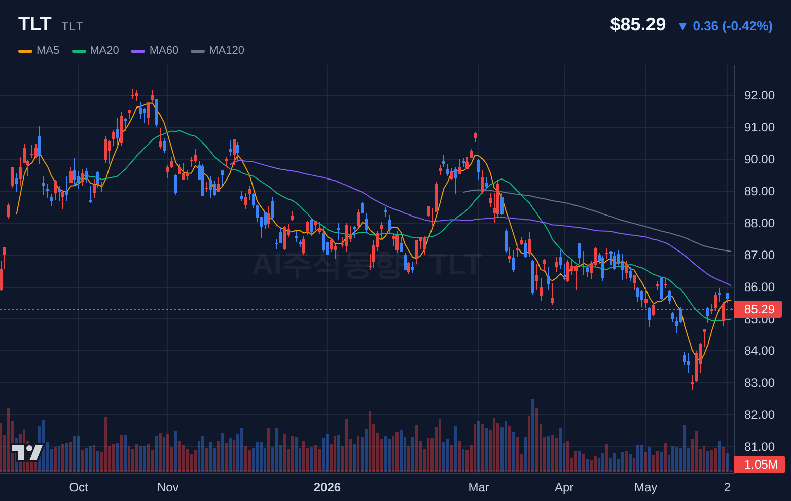Image resolution: width=791 pixels, height=501 pixels.
Task: Click the 82.00 price axis label
Action: tap(759, 415)
